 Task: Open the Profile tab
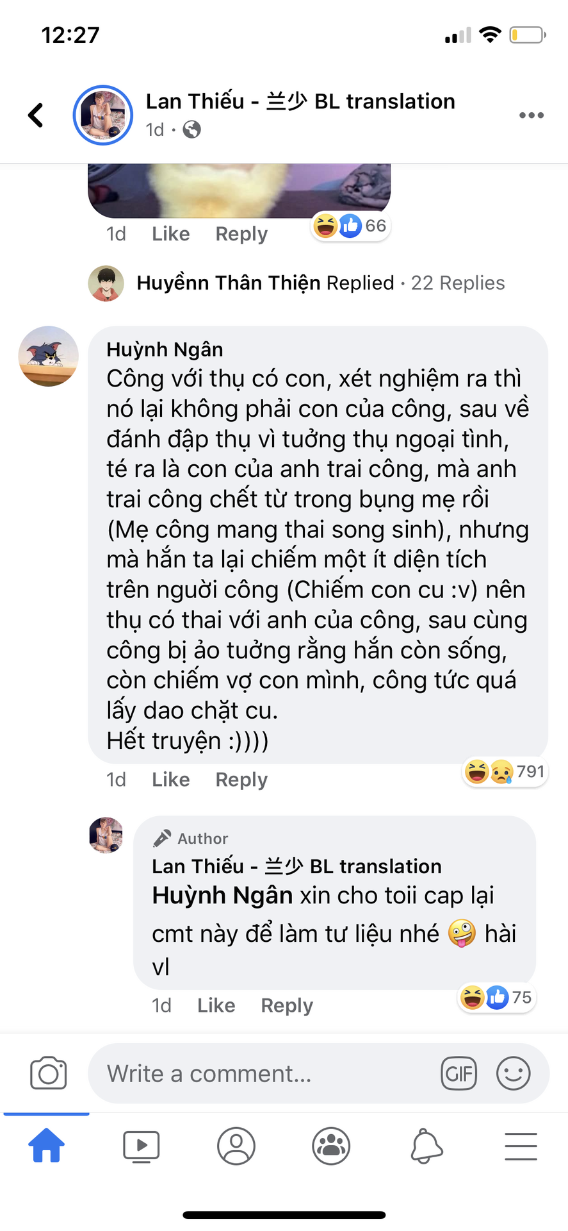click(236, 1146)
